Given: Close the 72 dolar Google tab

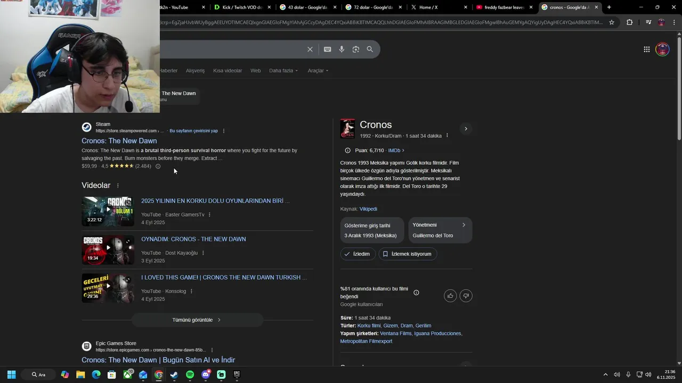Looking at the screenshot, I should 400,7.
